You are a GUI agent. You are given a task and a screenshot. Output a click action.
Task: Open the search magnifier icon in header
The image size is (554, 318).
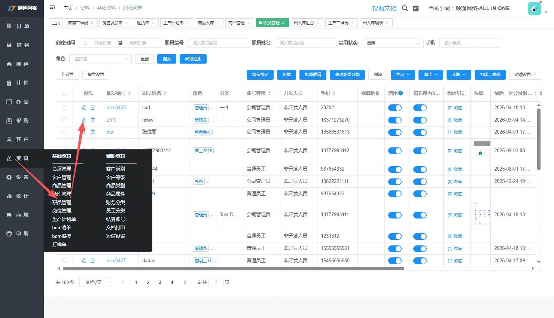point(405,8)
